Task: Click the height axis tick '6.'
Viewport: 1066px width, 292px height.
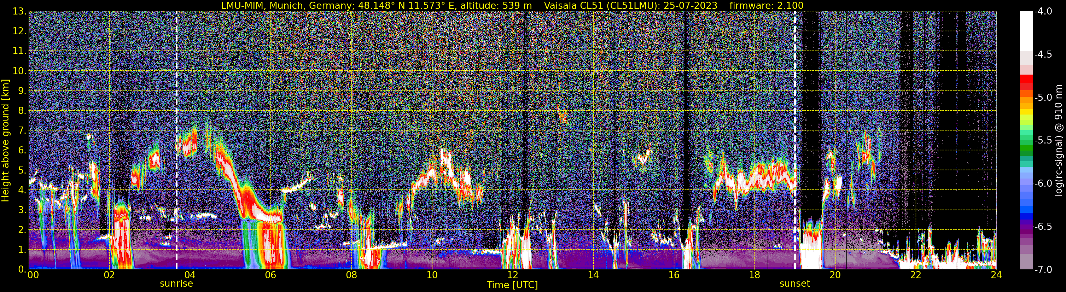Action: click(22, 151)
